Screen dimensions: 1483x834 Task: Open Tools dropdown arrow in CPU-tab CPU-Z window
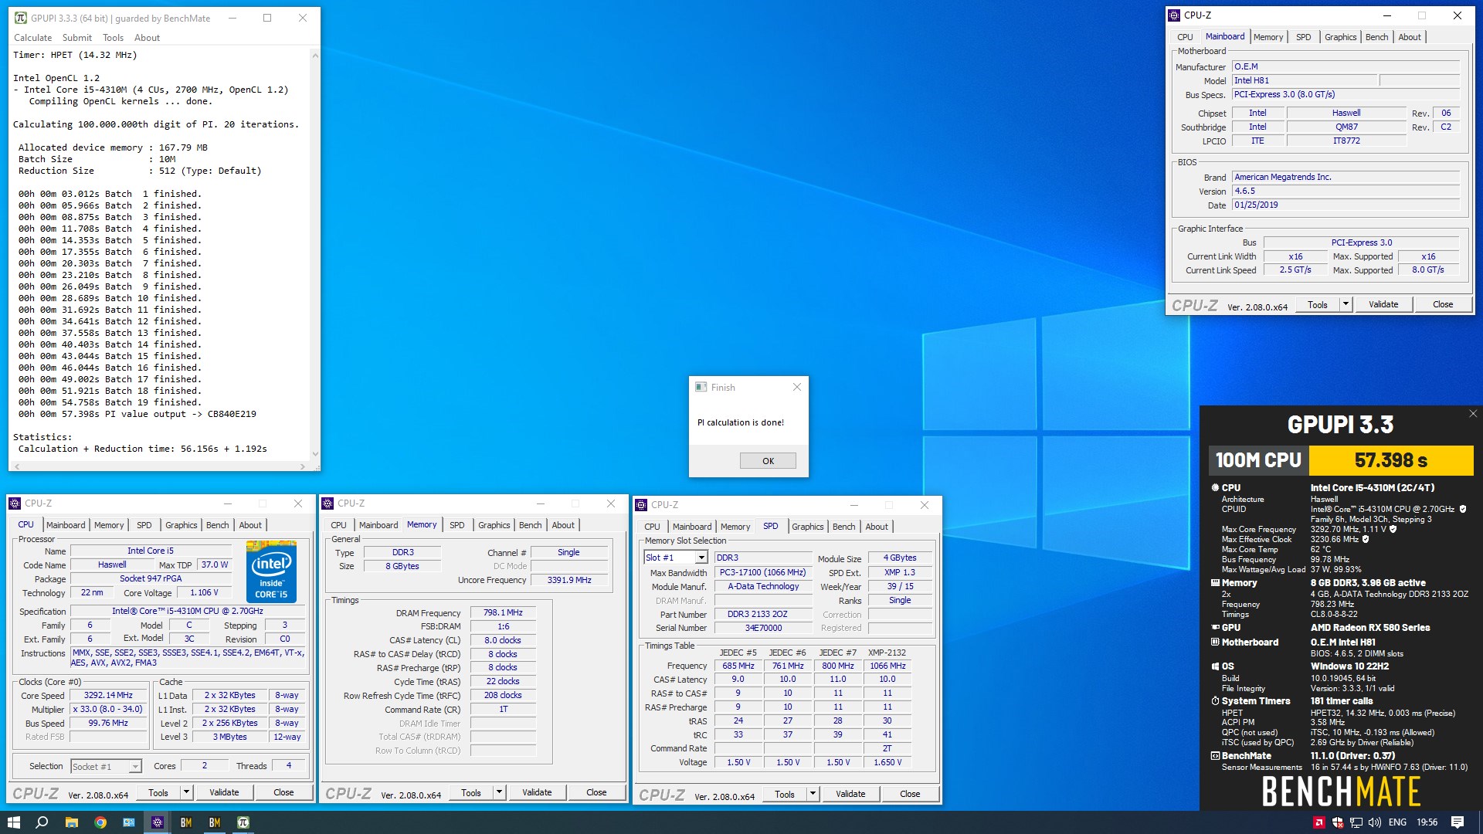(186, 792)
